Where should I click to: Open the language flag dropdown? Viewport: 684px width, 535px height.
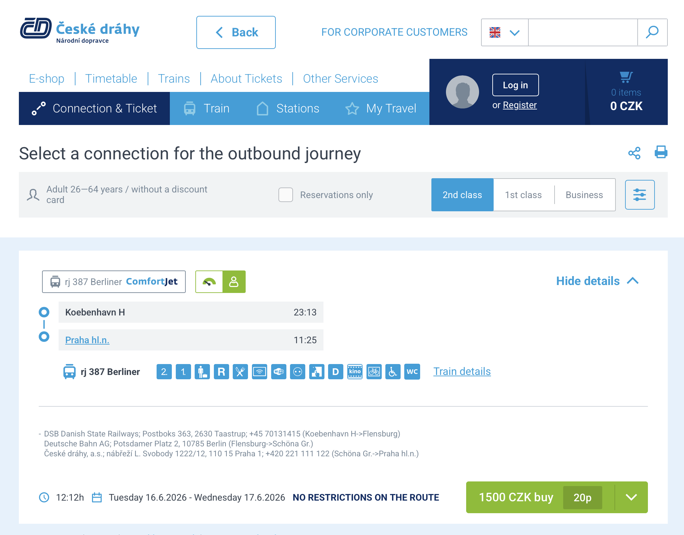pos(504,32)
